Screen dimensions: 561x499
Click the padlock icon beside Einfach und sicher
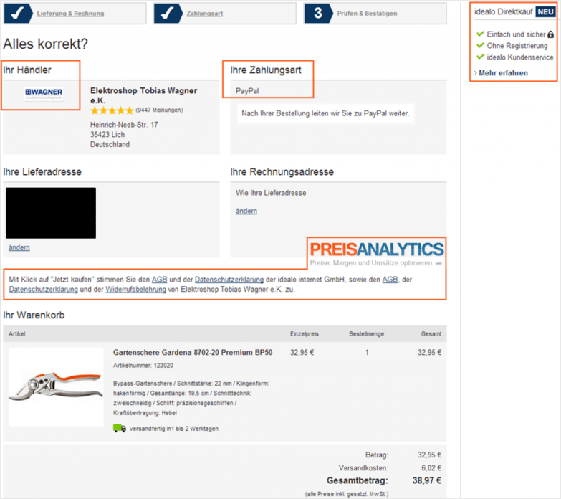pos(550,34)
